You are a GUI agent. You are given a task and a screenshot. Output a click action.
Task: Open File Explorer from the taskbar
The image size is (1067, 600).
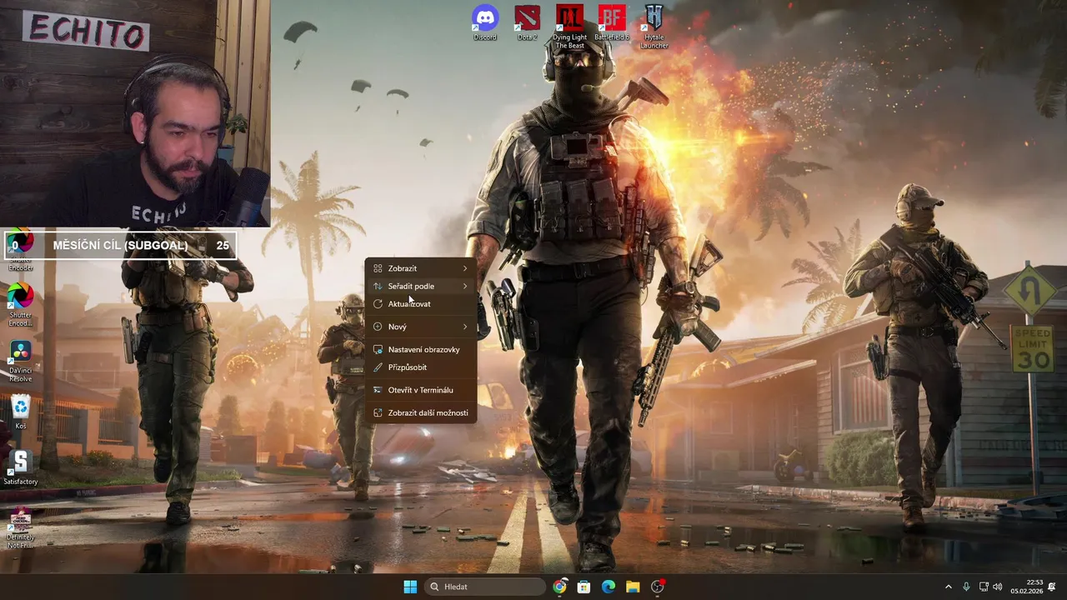tap(633, 587)
